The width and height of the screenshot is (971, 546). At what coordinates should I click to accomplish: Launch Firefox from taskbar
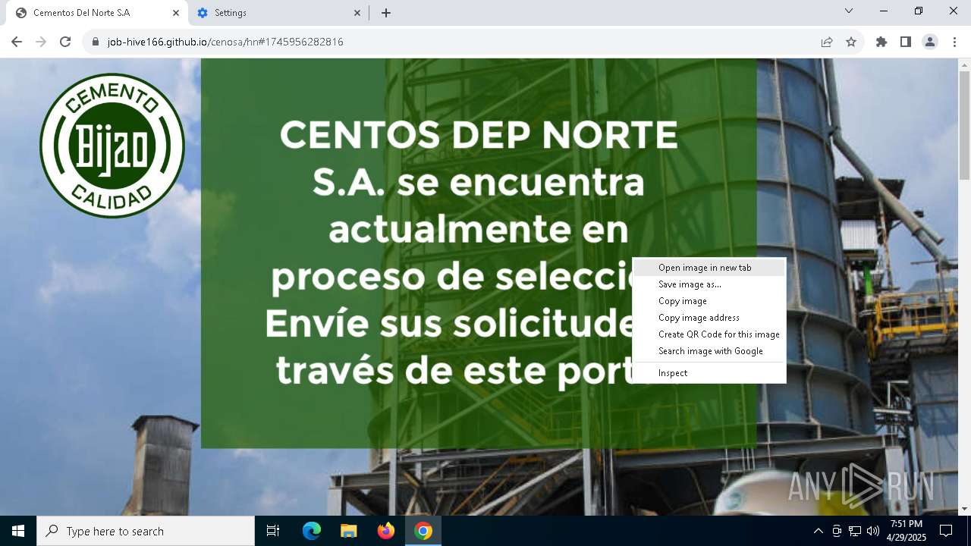[x=385, y=531]
